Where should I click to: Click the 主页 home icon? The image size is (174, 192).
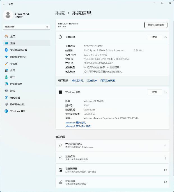(x=6, y=36)
